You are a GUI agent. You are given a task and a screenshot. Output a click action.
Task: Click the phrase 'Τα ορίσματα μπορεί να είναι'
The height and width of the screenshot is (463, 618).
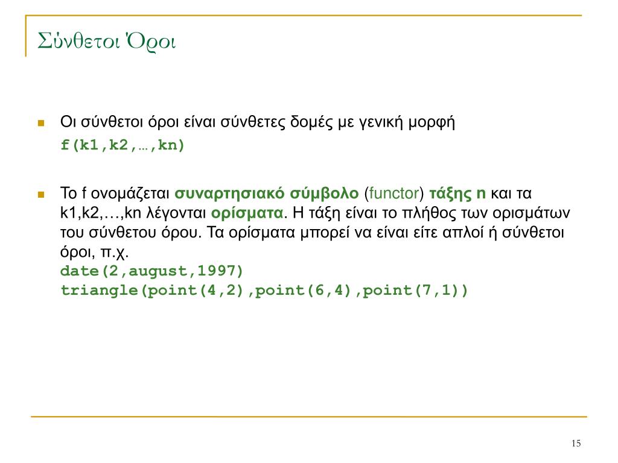coord(307,232)
